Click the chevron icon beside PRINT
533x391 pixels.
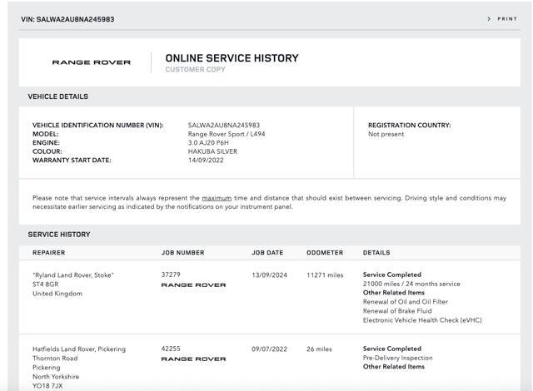pos(489,19)
